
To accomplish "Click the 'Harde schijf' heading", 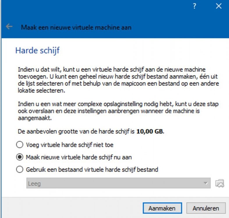I will click(37, 51).
